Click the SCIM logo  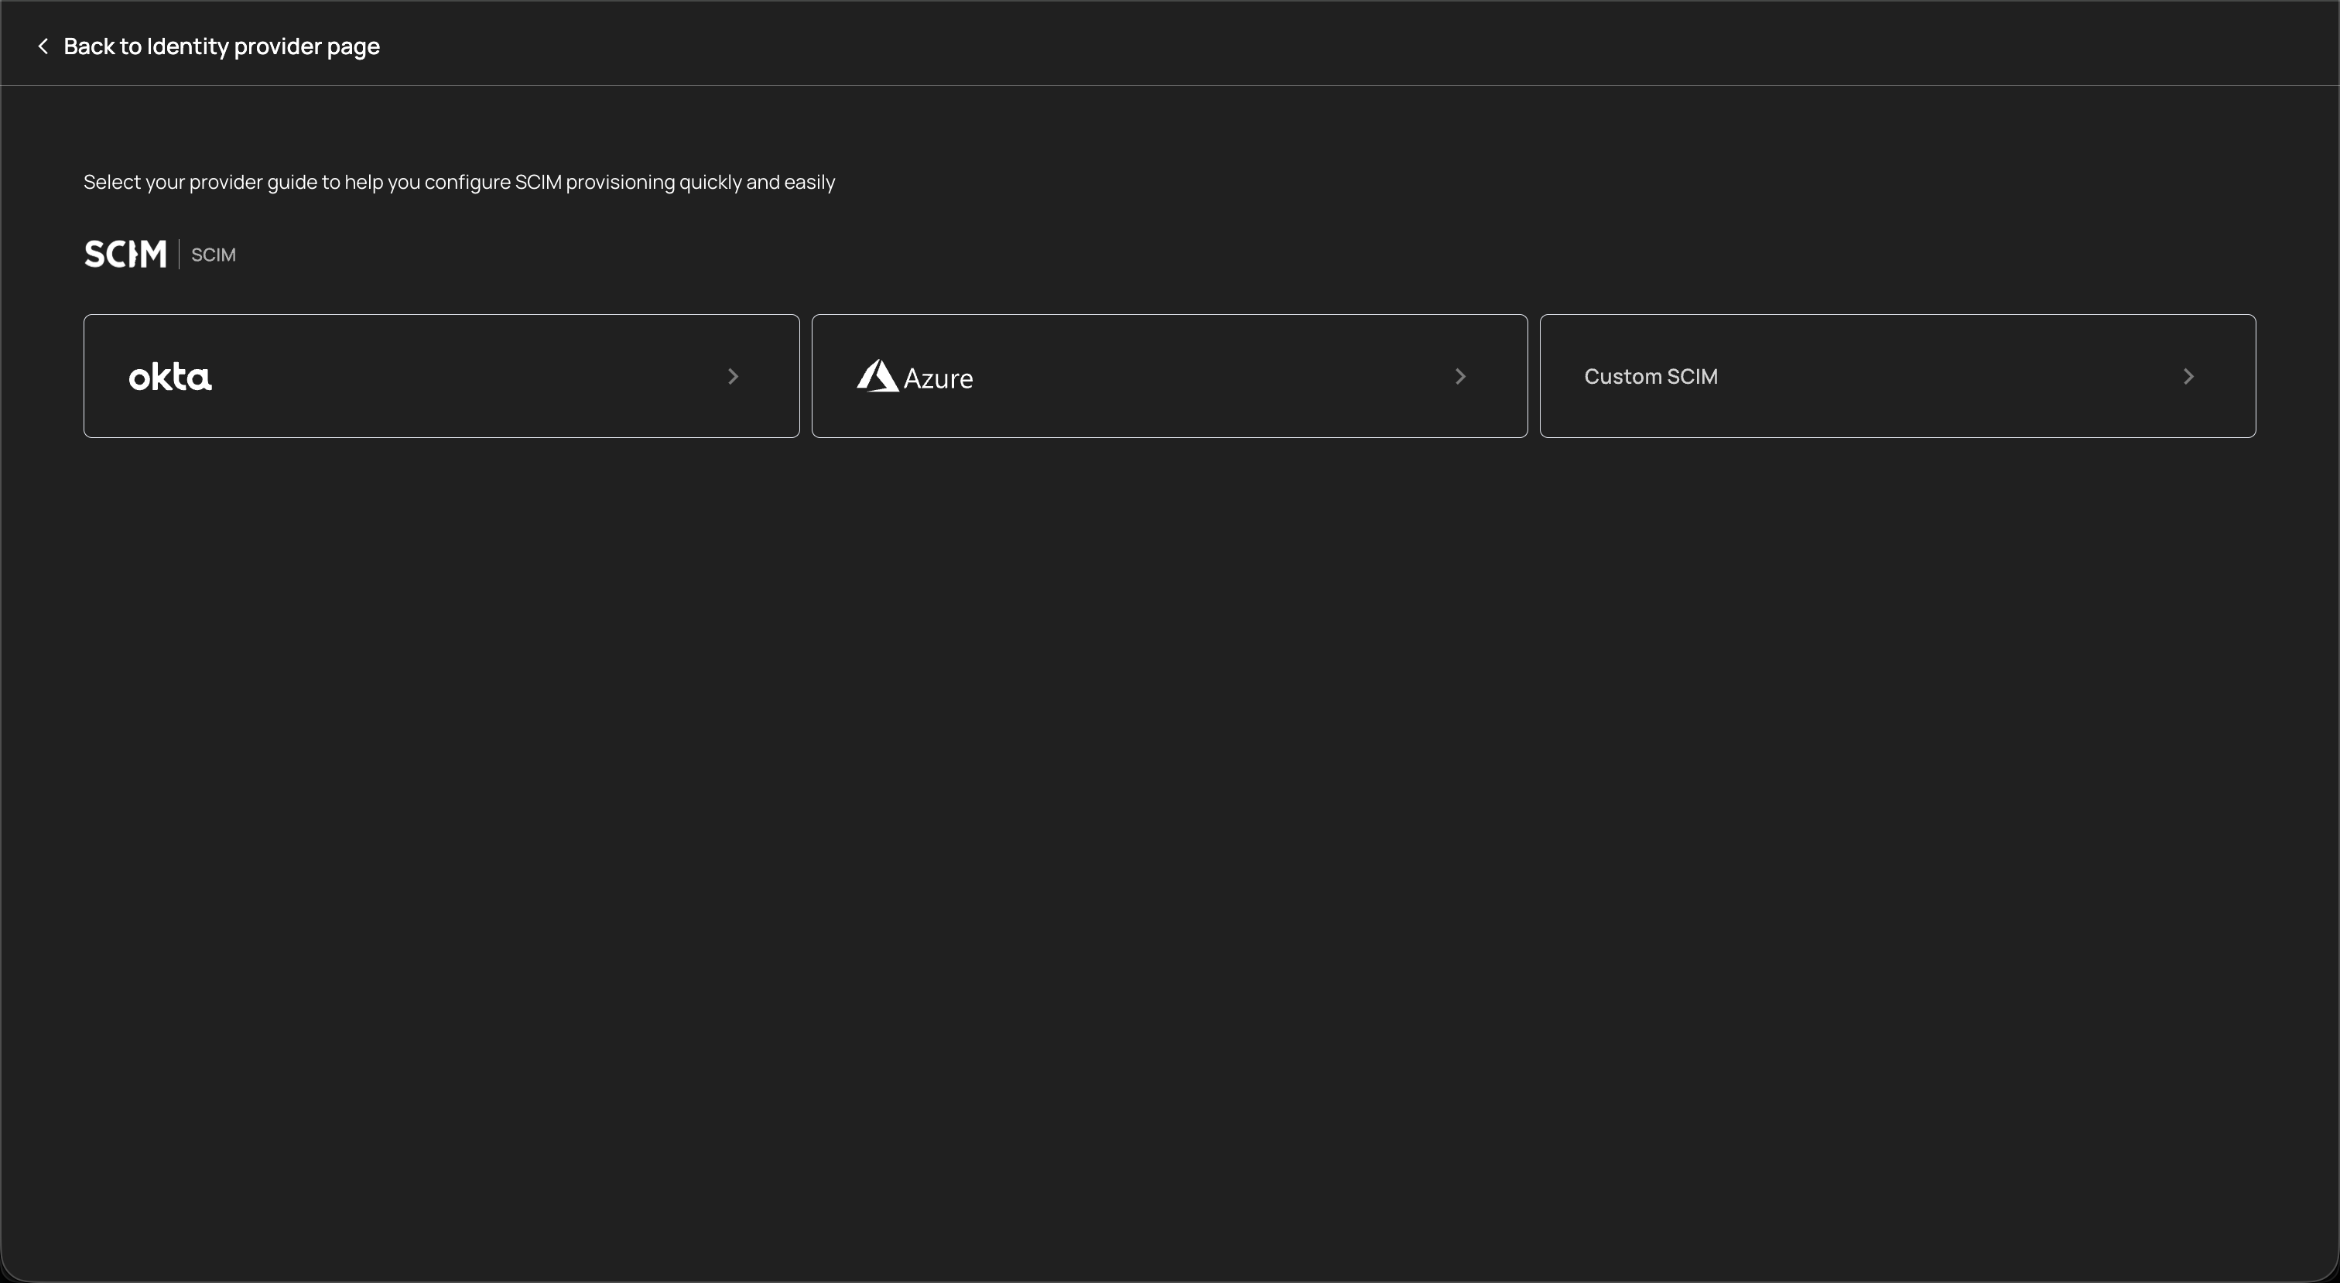pyautogui.click(x=125, y=255)
